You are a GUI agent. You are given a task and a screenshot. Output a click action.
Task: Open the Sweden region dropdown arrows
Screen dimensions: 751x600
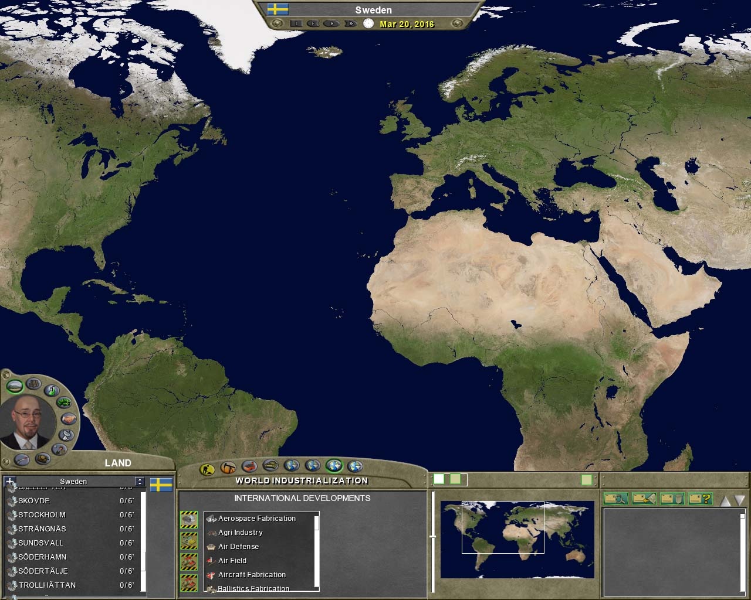[139, 482]
